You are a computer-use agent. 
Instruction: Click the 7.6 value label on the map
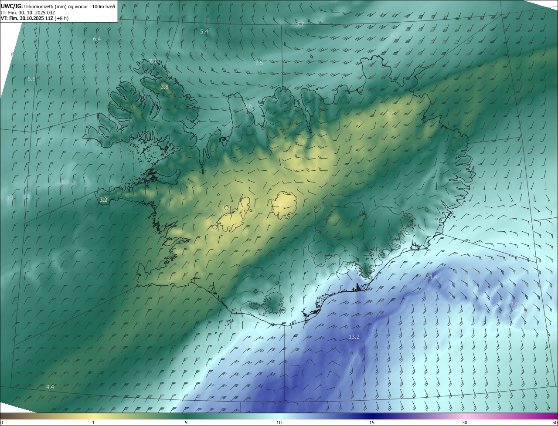(x=248, y=106)
